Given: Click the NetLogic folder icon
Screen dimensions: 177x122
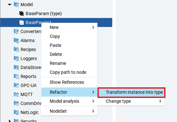Looking at the screenshot, I should point(16,112).
